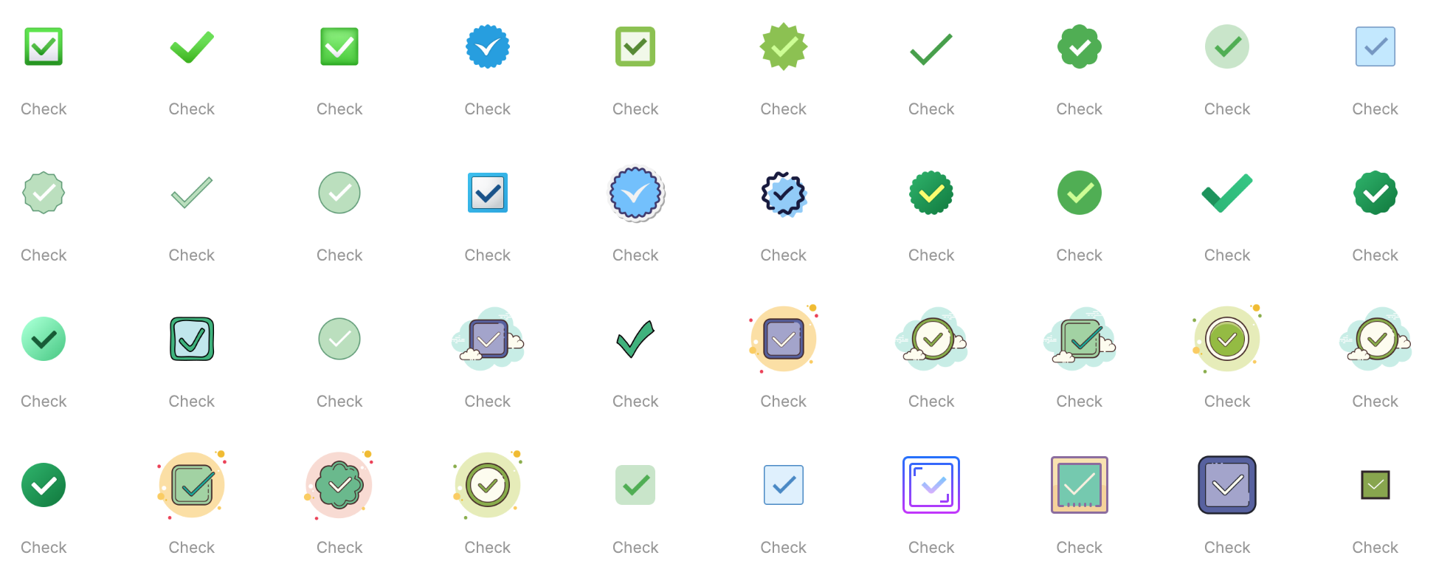Viewport: 1436px width, 575px height.
Task: Pick the hand-drawn green checkmark with black outline
Action: pos(635,339)
